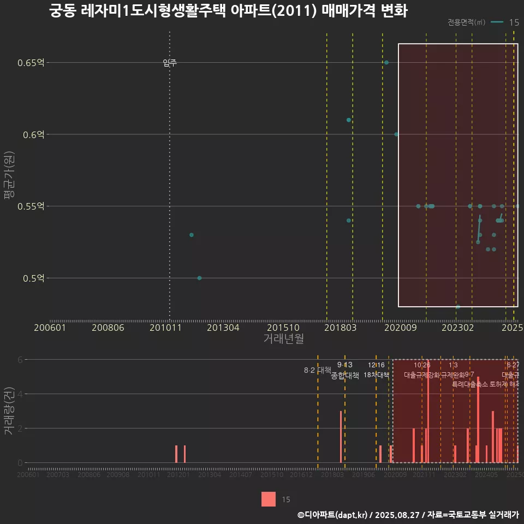Click the 디아파트 copyright credit text
The height and width of the screenshot is (524, 524).
click(408, 515)
